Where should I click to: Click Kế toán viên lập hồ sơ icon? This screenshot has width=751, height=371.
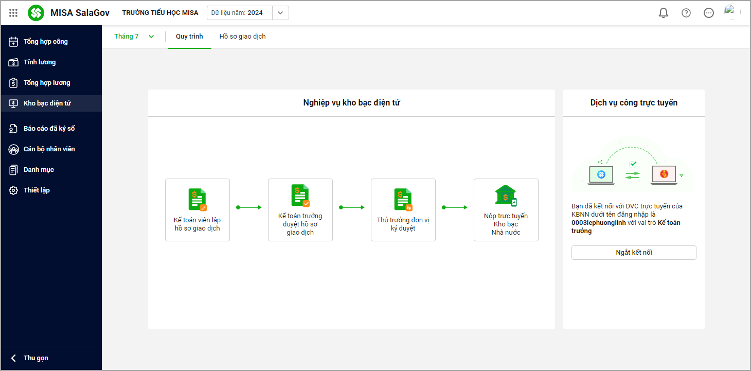click(x=197, y=200)
